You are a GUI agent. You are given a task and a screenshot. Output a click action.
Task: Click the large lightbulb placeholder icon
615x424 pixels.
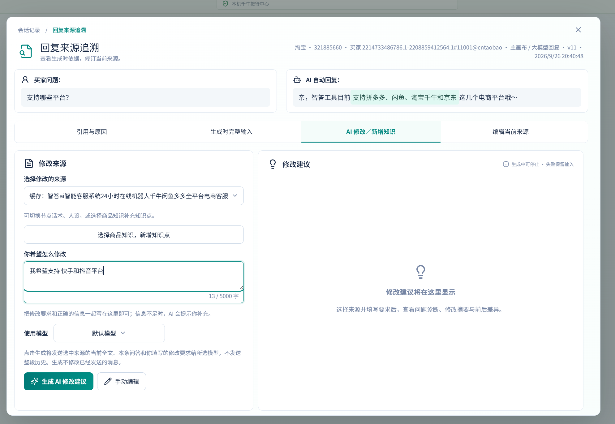tap(420, 272)
